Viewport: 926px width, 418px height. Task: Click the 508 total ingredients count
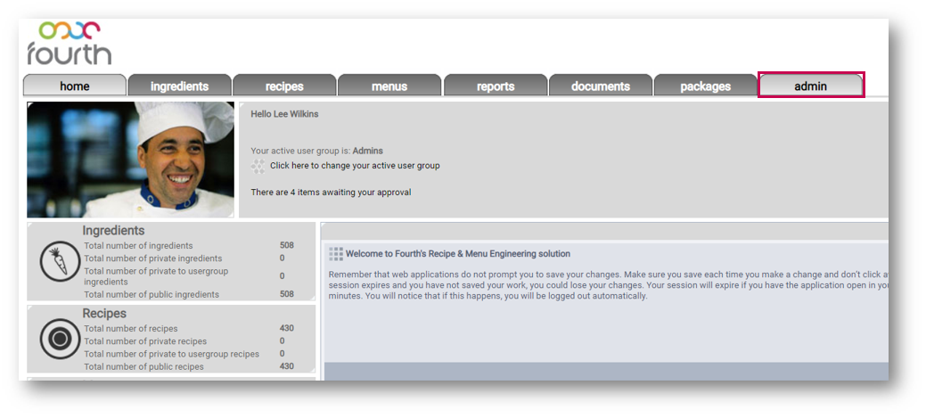[287, 245]
